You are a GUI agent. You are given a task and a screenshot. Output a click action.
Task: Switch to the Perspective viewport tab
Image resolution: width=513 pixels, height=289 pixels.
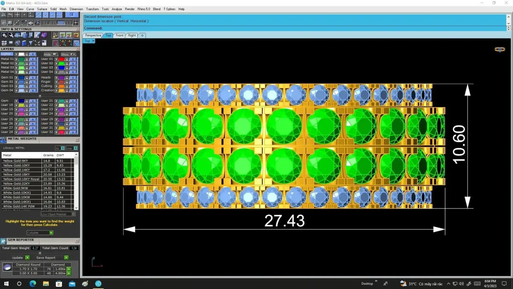click(x=93, y=35)
